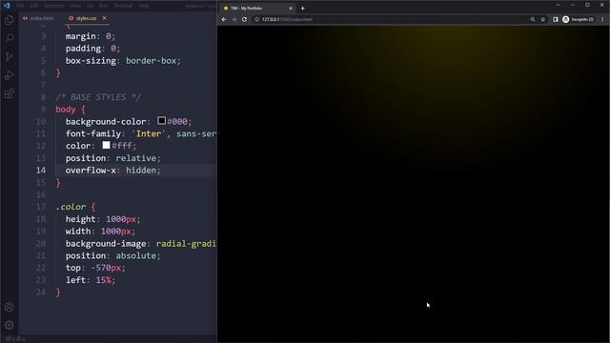Open the Explorer view in VS Code
This screenshot has height=343, width=610.
pos(9,20)
